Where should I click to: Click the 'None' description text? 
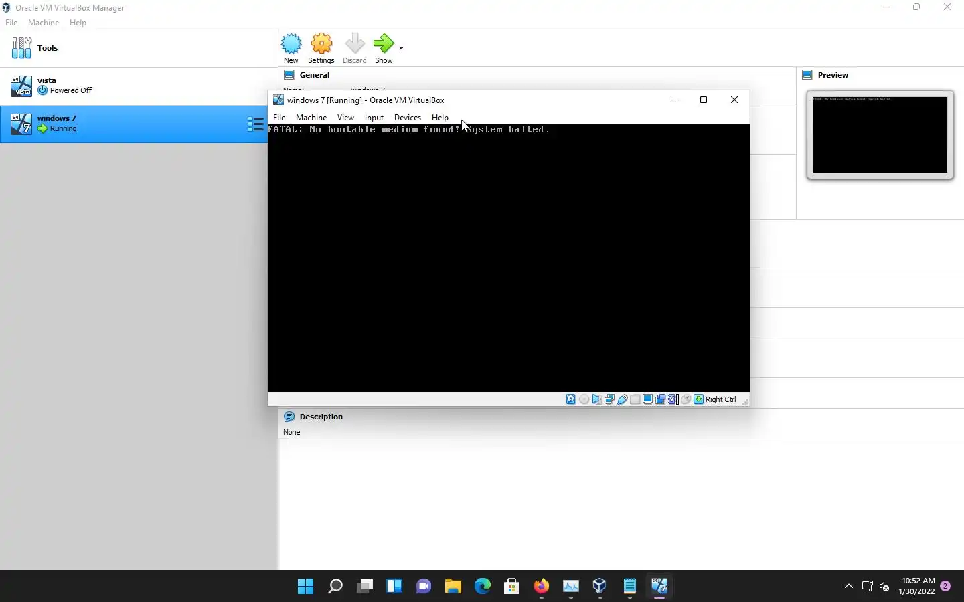[292, 432]
